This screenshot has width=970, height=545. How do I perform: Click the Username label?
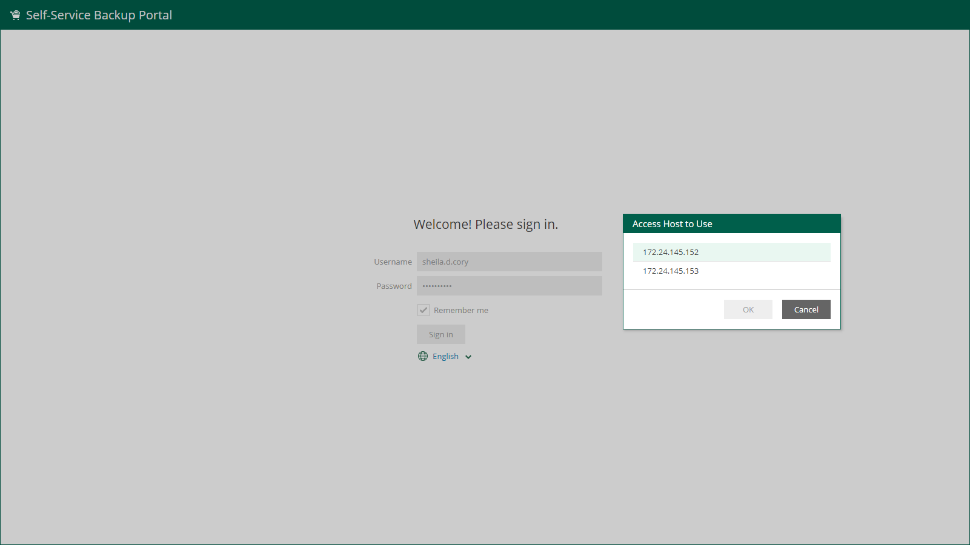click(393, 262)
